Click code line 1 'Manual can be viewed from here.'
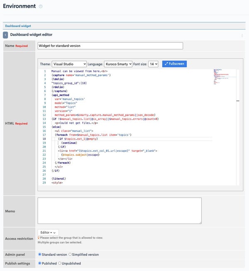The width and height of the screenshot is (249, 271). coord(79,71)
